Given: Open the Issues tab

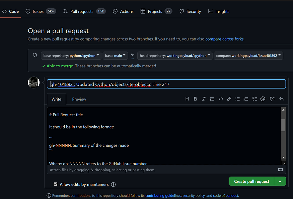Looking at the screenshot, I should (x=41, y=11).
